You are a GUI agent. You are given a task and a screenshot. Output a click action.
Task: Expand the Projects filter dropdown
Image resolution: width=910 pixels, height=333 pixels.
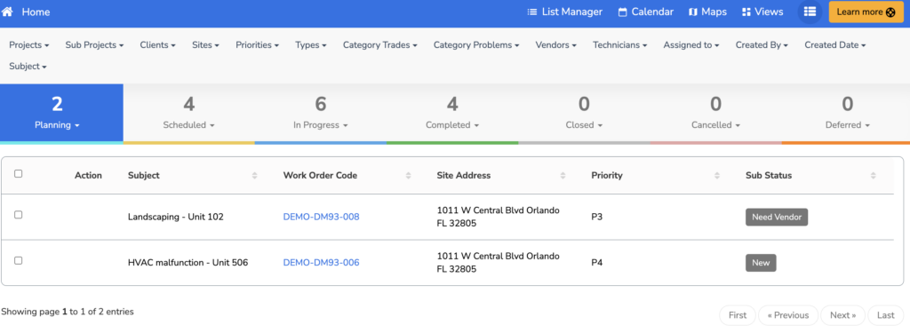point(29,44)
